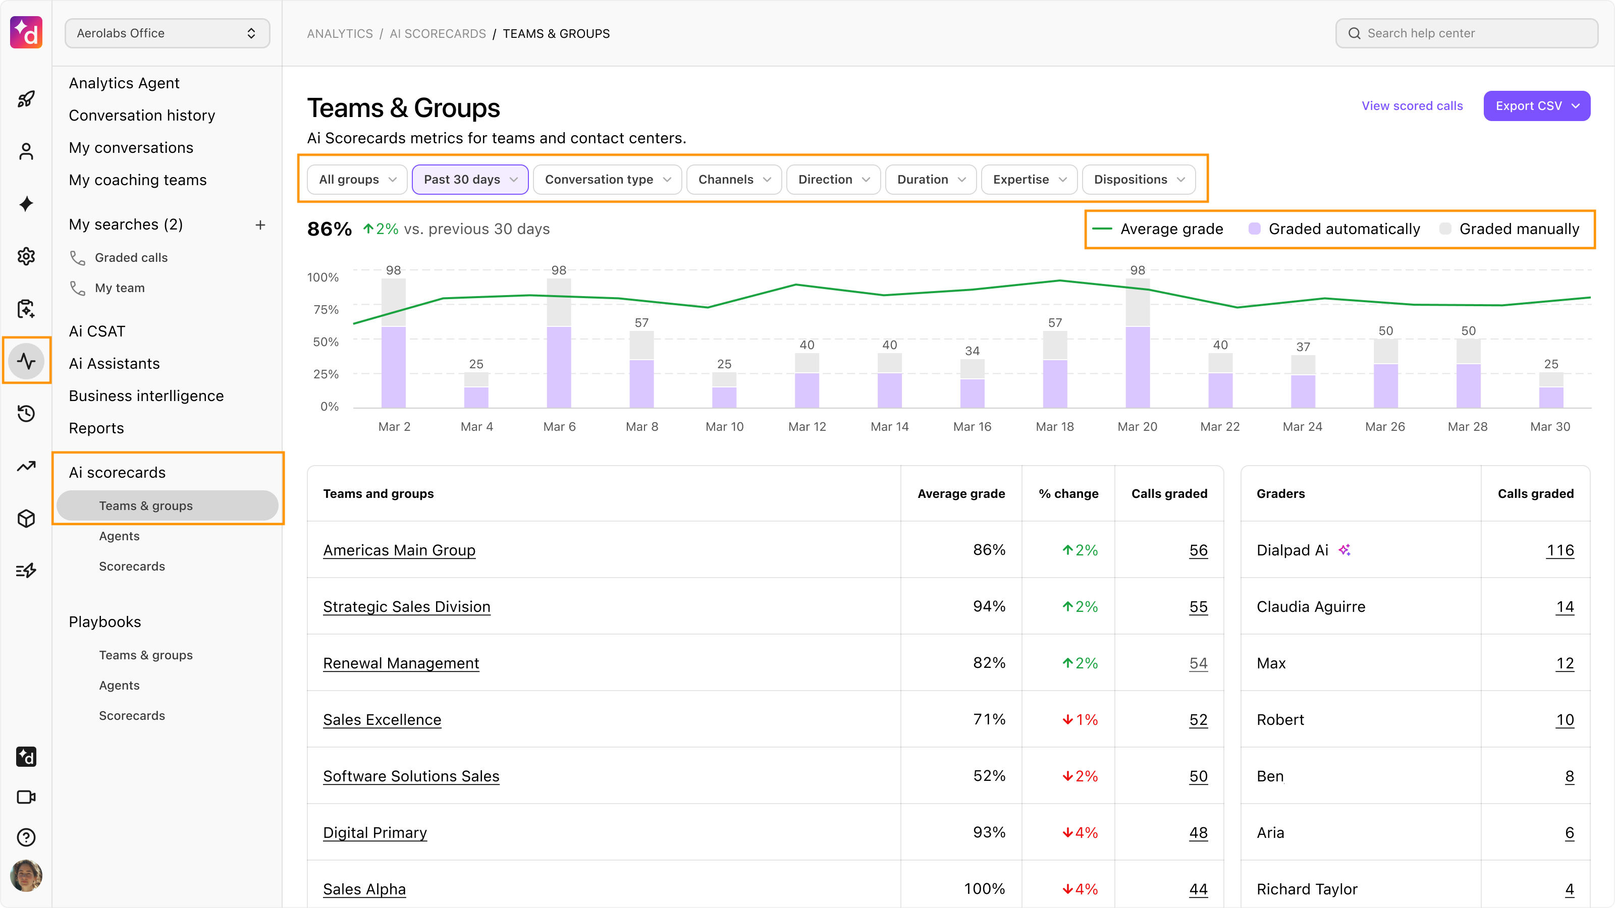Open the rocket launch icon in sidebar
The image size is (1615, 908).
pyautogui.click(x=26, y=99)
